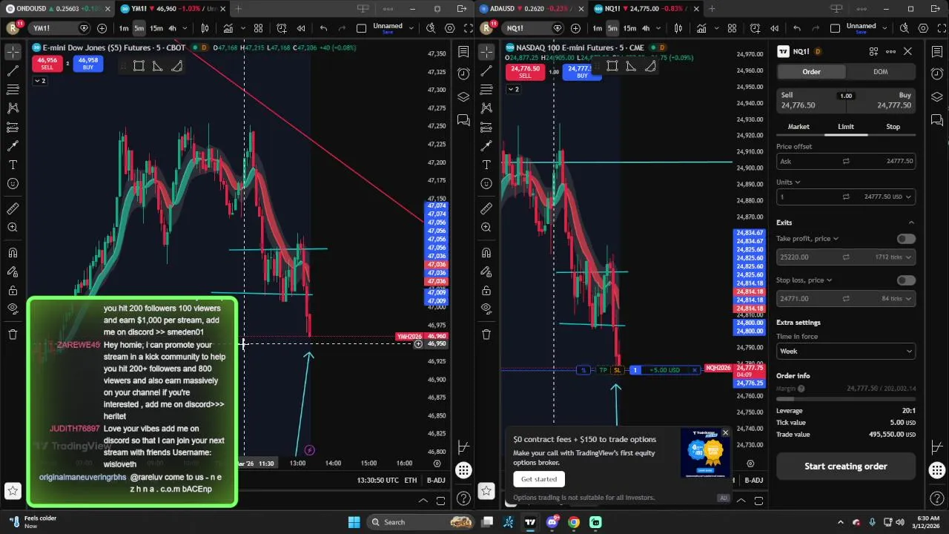The width and height of the screenshot is (949, 534).
Task: Select the Market order type tab
Action: pos(798,127)
